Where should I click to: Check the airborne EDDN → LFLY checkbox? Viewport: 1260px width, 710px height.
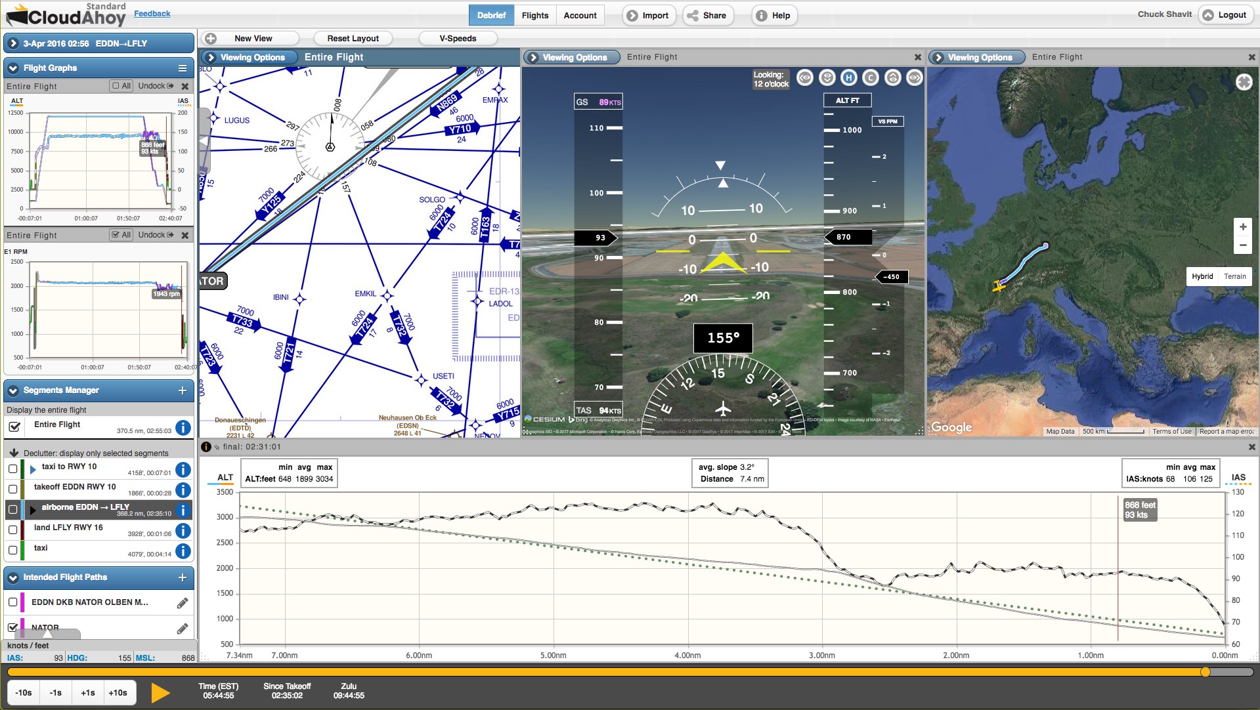click(x=12, y=510)
